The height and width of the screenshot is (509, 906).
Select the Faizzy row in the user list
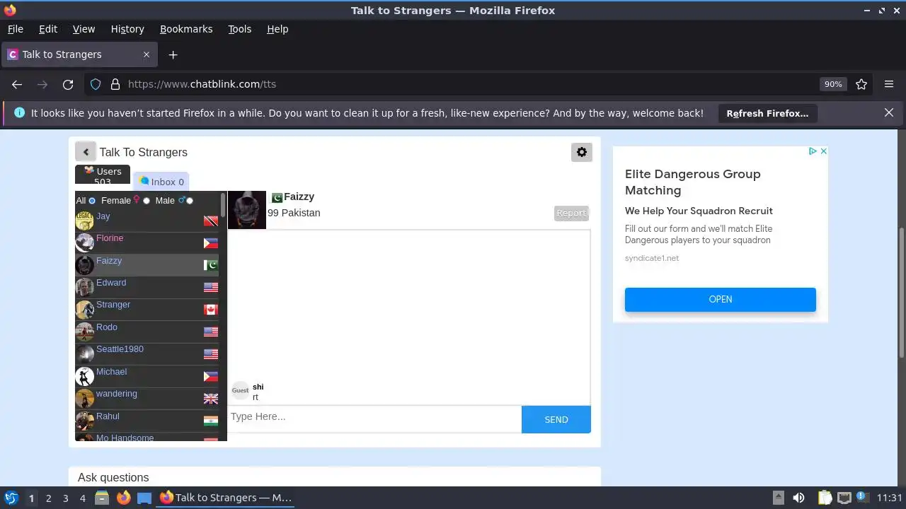(x=147, y=265)
